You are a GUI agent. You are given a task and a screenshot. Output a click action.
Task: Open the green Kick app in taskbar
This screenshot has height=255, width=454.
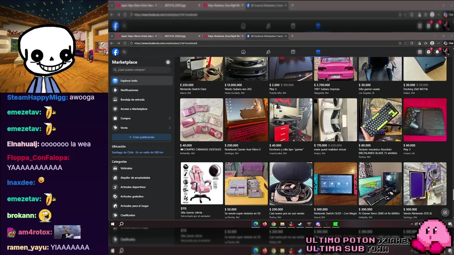(x=336, y=224)
